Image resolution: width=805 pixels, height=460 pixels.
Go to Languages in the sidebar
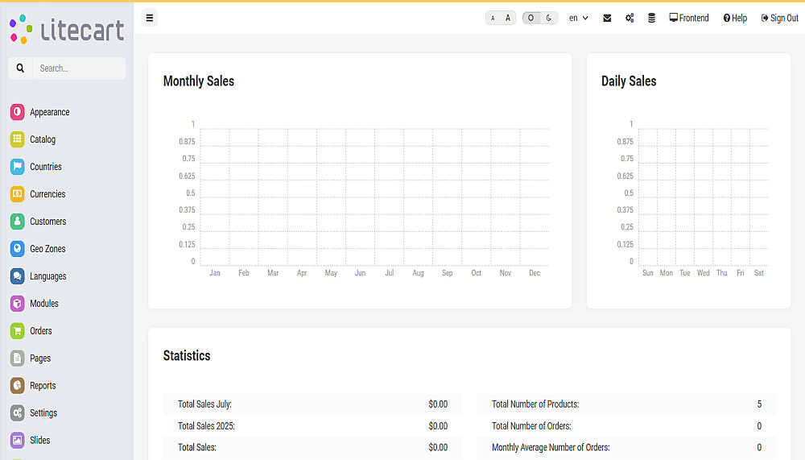tap(48, 276)
